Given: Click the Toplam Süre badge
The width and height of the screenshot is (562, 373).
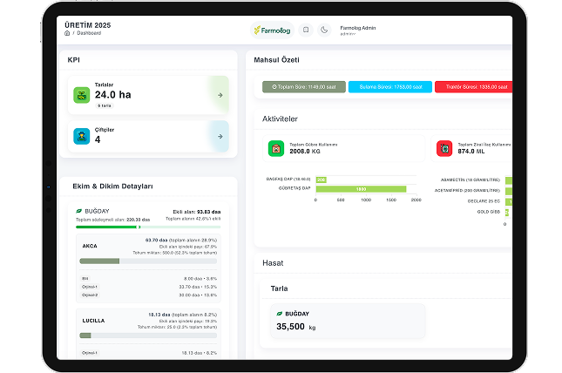Looking at the screenshot, I should [x=303, y=87].
